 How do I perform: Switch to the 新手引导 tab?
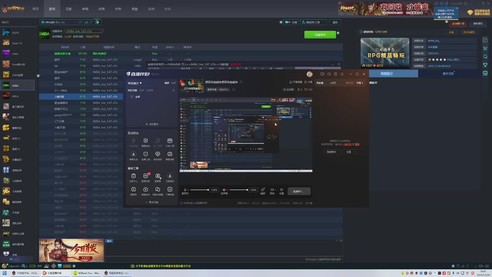point(448,73)
